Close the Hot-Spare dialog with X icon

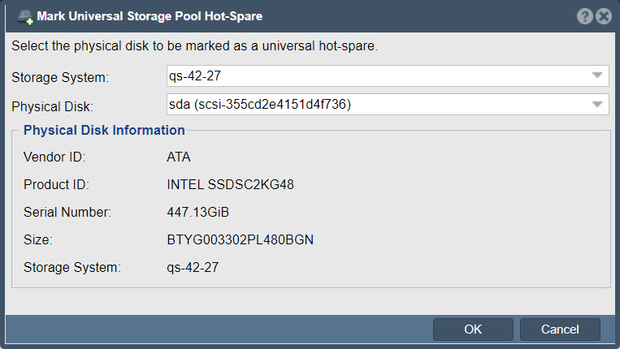pos(604,16)
